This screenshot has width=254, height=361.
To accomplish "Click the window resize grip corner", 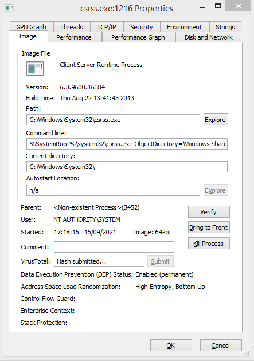I will point(247,353).
